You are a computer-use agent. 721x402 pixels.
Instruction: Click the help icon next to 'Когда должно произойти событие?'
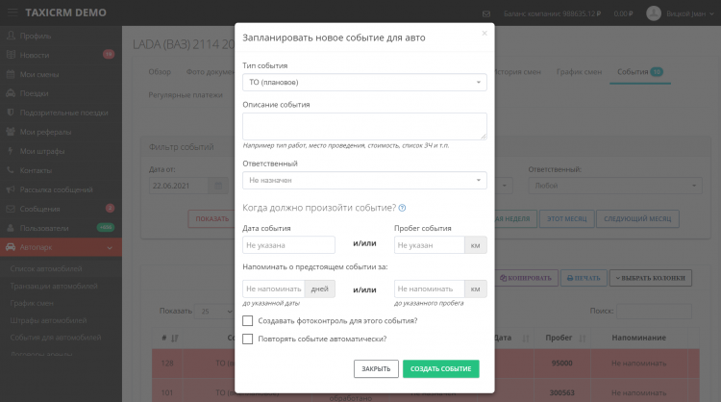(402, 208)
